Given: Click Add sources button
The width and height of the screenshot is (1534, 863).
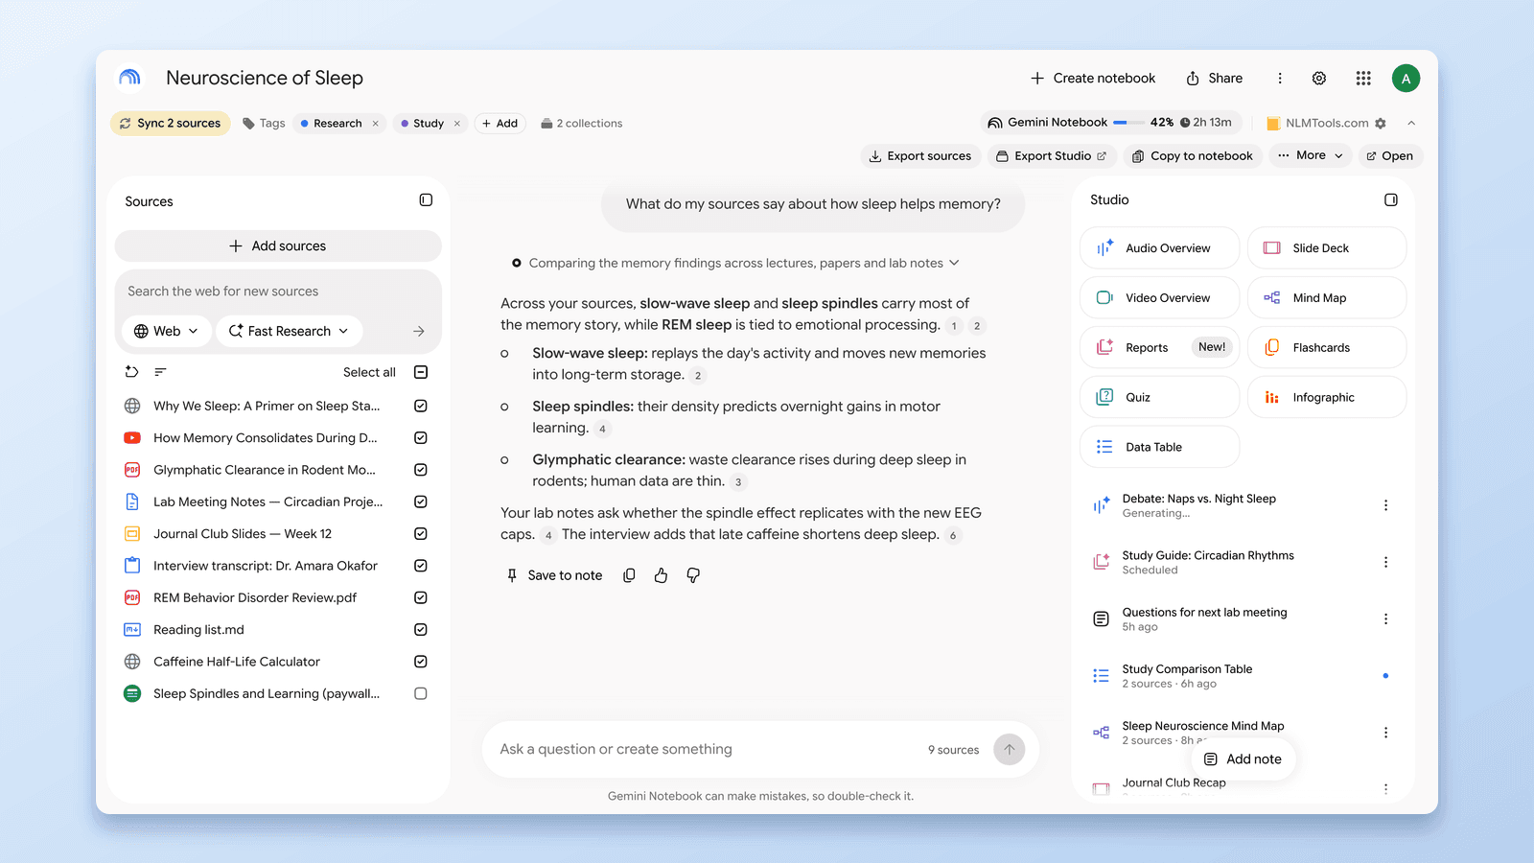Looking at the screenshot, I should [x=278, y=246].
